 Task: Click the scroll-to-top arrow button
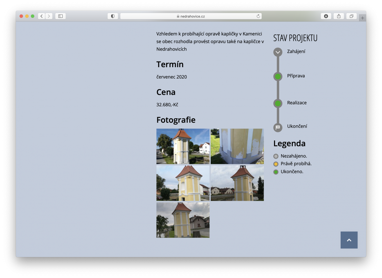pyautogui.click(x=349, y=240)
